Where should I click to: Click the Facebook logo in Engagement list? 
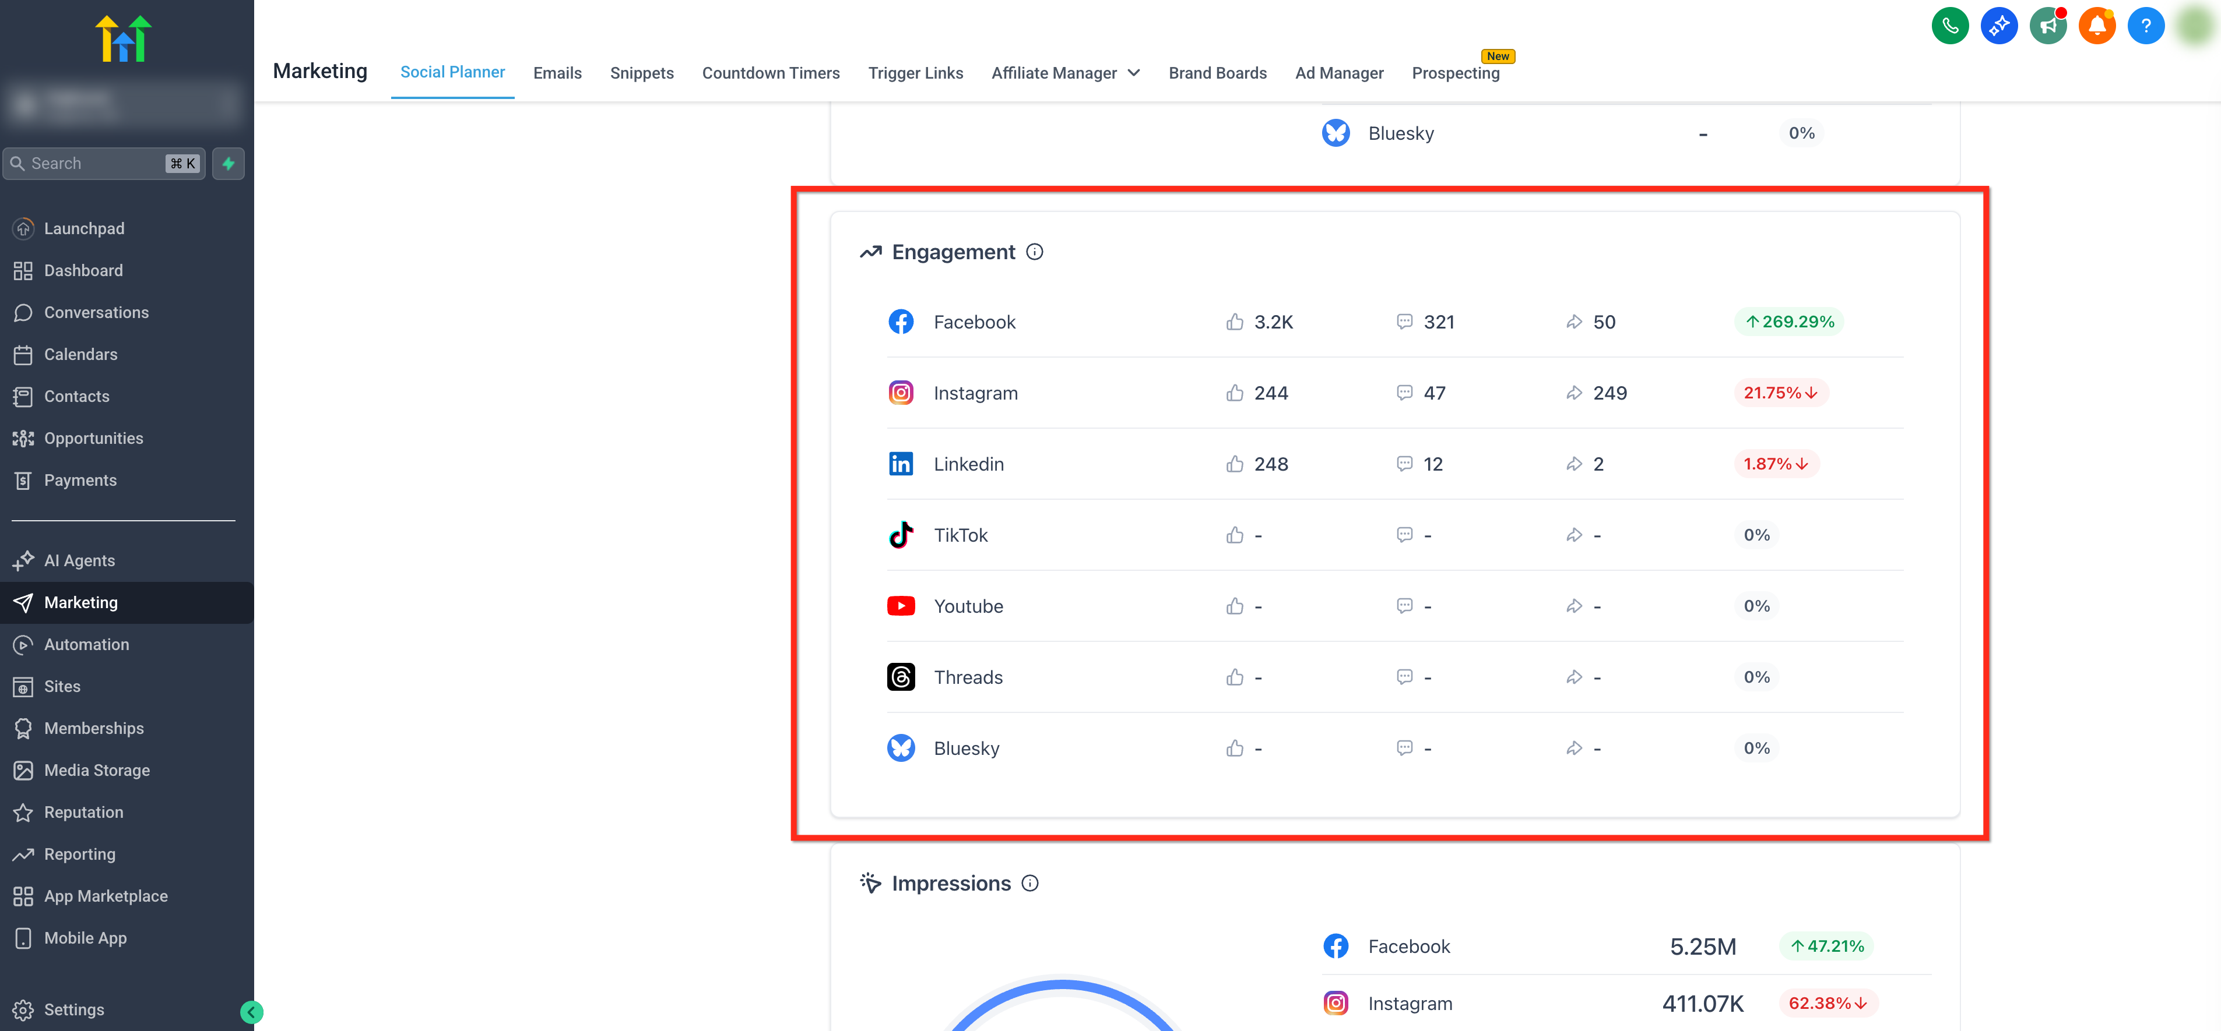click(901, 322)
